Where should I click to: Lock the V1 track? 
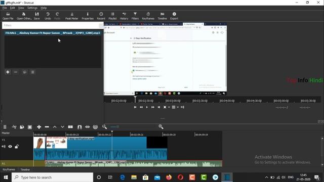click(17, 147)
